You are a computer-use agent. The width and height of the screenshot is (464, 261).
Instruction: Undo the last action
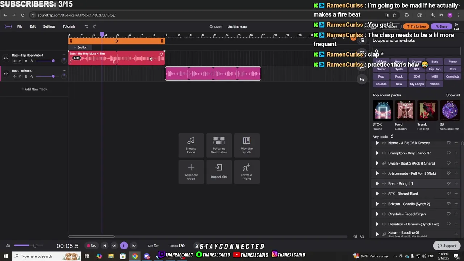pyautogui.click(x=86, y=26)
